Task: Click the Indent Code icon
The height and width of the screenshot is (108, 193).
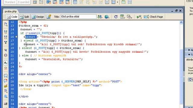Action: tap(6, 104)
